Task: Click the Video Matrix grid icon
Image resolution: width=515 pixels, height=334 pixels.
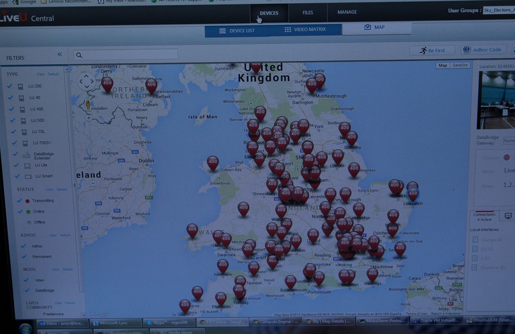Action: click(288, 29)
